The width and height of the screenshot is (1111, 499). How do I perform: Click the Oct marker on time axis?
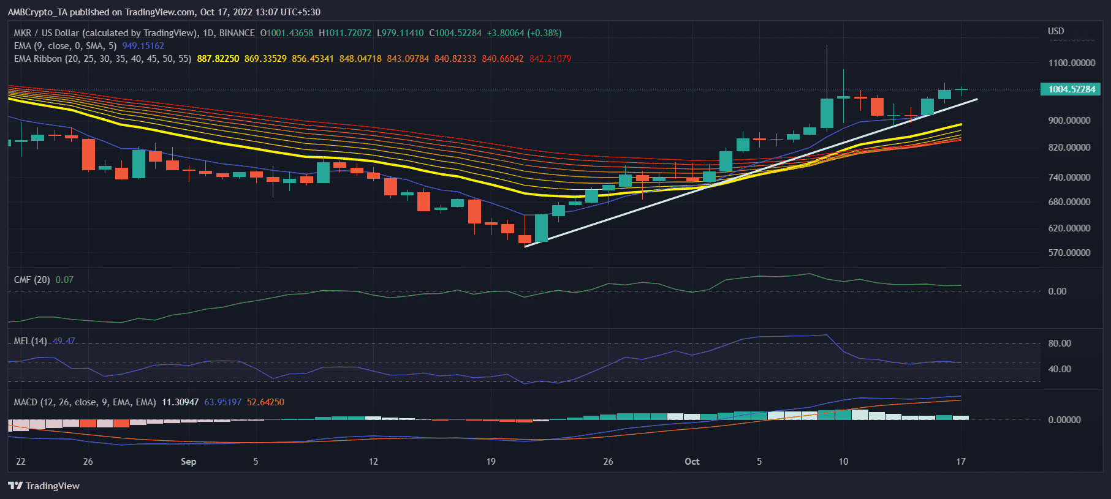tap(692, 462)
